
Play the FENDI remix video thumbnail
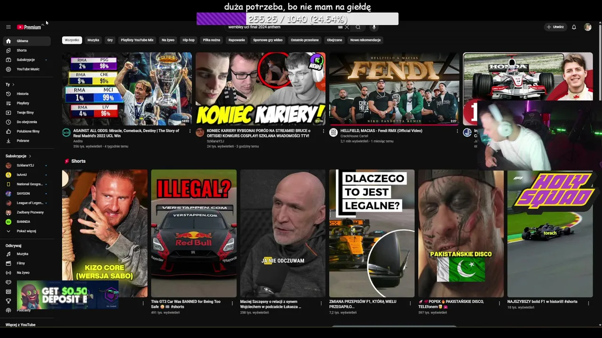pos(394,89)
